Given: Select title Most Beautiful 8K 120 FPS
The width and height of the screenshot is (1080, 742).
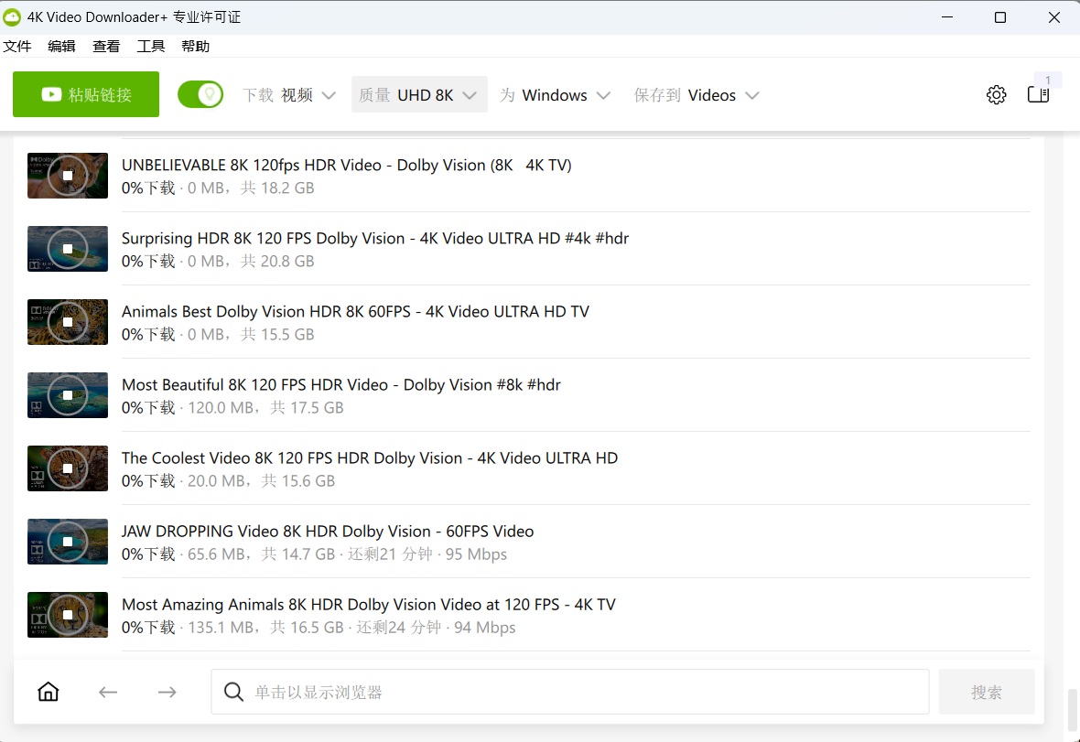Looking at the screenshot, I should click(341, 385).
